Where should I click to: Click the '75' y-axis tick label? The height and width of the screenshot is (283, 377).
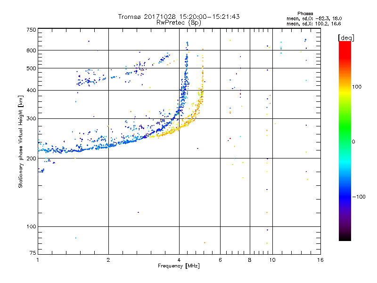(x=33, y=253)
